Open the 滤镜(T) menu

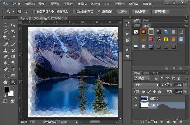[x=95, y=4]
